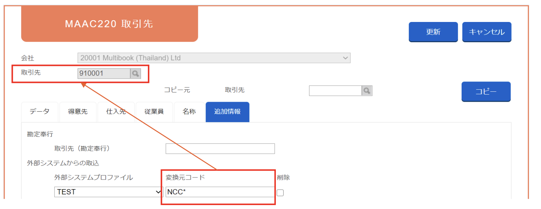Switch to the データ tab

40,112
